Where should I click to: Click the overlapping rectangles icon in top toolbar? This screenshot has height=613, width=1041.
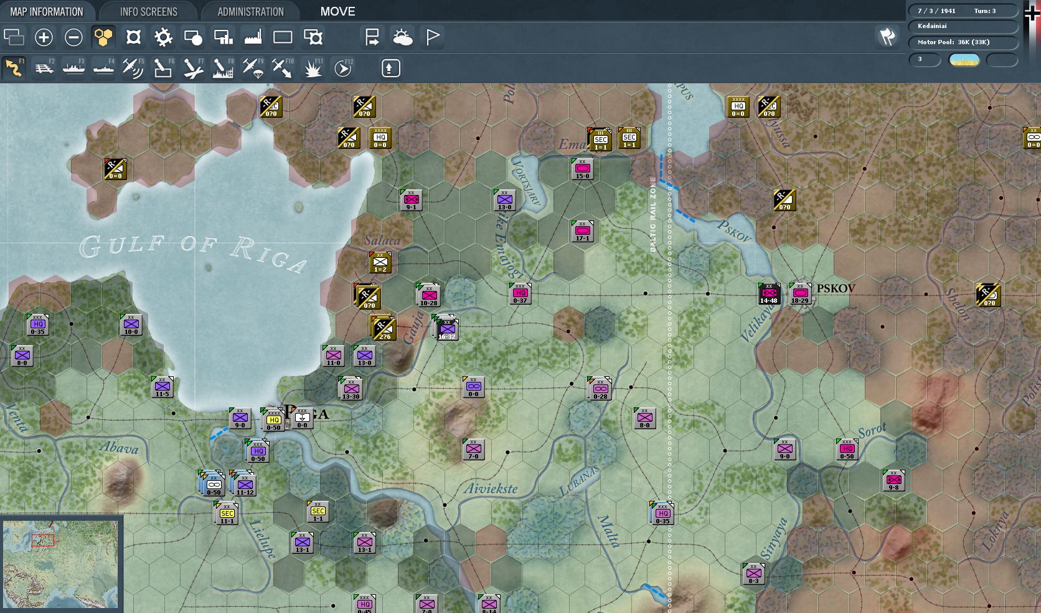14,37
